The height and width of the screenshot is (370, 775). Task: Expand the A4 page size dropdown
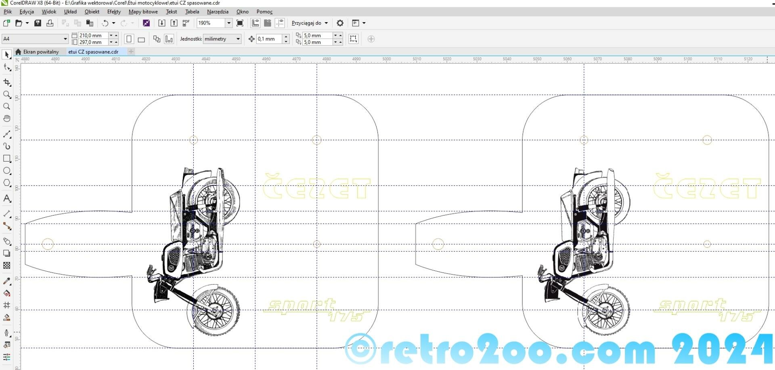coord(65,39)
